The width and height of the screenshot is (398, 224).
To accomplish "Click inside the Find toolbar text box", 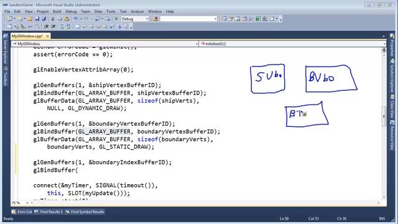I will 187,19.
